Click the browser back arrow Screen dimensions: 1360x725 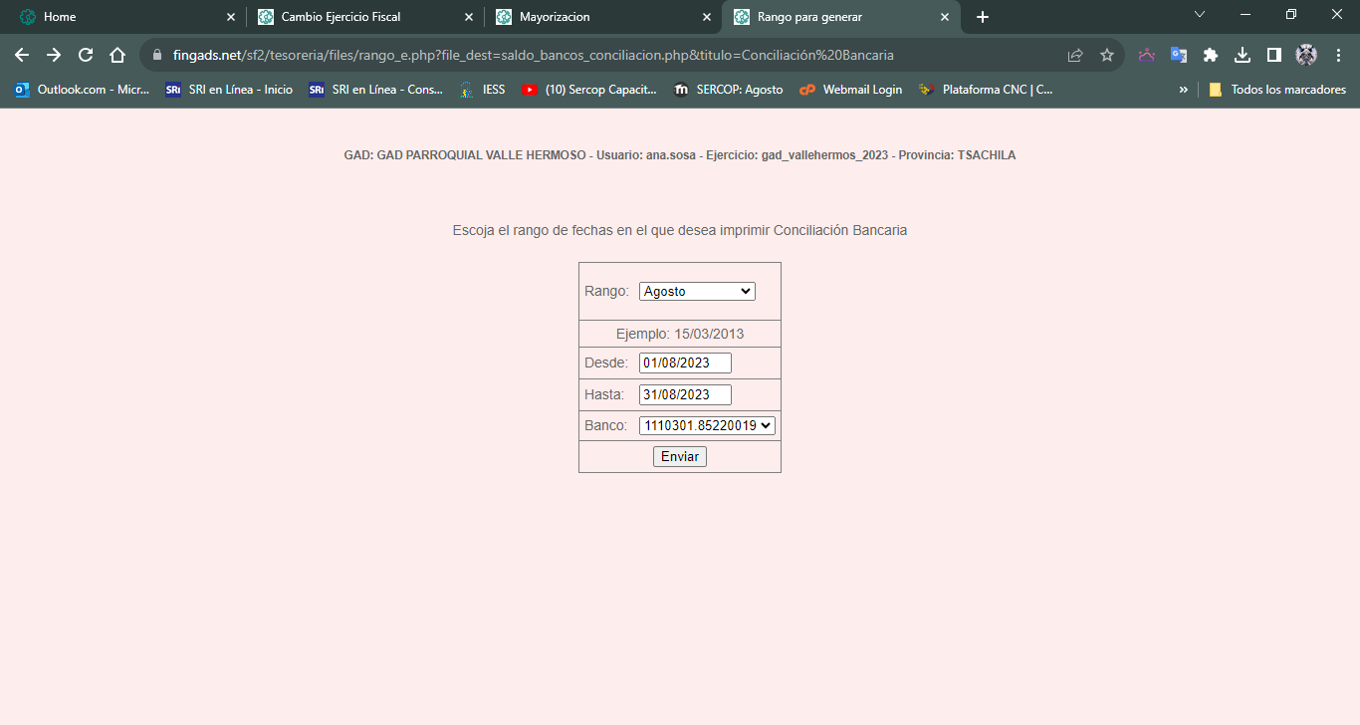(22, 56)
